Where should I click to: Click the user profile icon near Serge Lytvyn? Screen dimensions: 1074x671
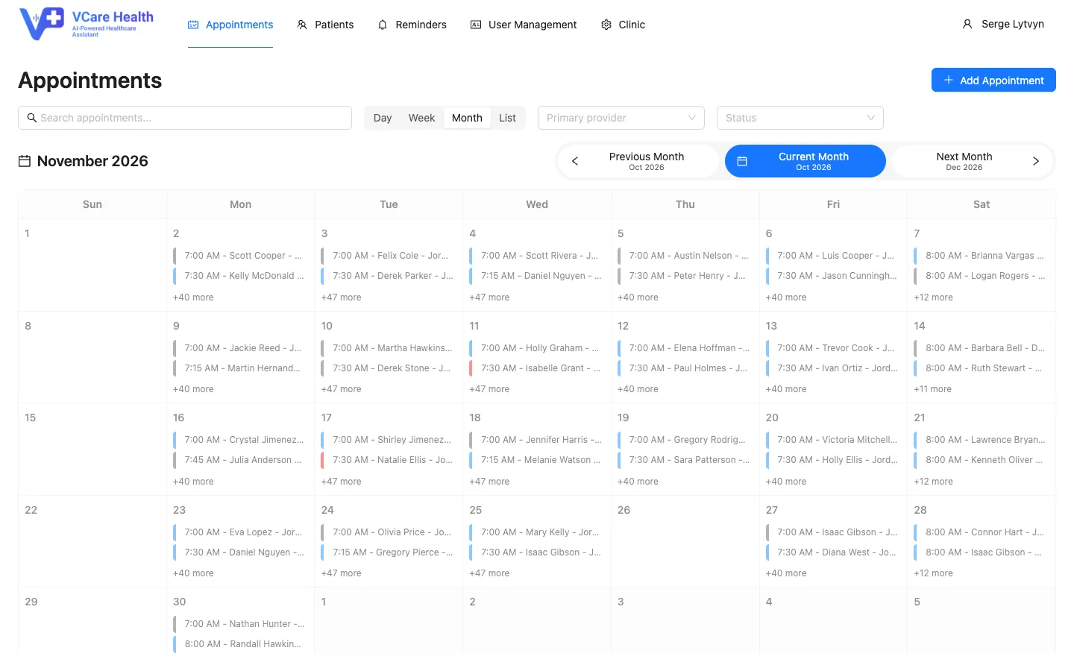967,24
